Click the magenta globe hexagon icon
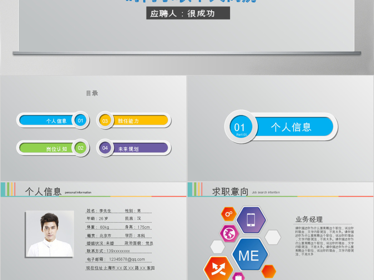 click(x=229, y=233)
